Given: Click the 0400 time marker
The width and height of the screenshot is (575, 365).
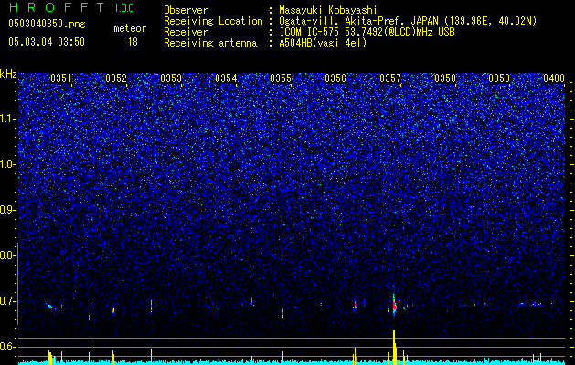Looking at the screenshot, I should click(x=554, y=78).
